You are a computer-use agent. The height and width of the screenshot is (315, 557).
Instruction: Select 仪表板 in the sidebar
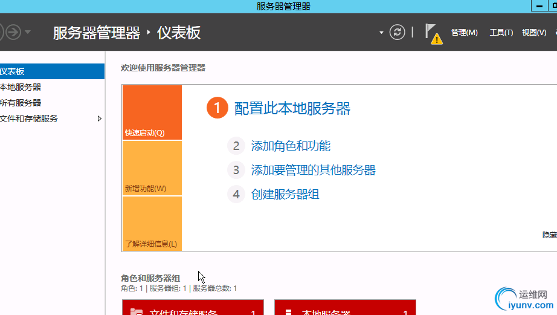pos(52,71)
